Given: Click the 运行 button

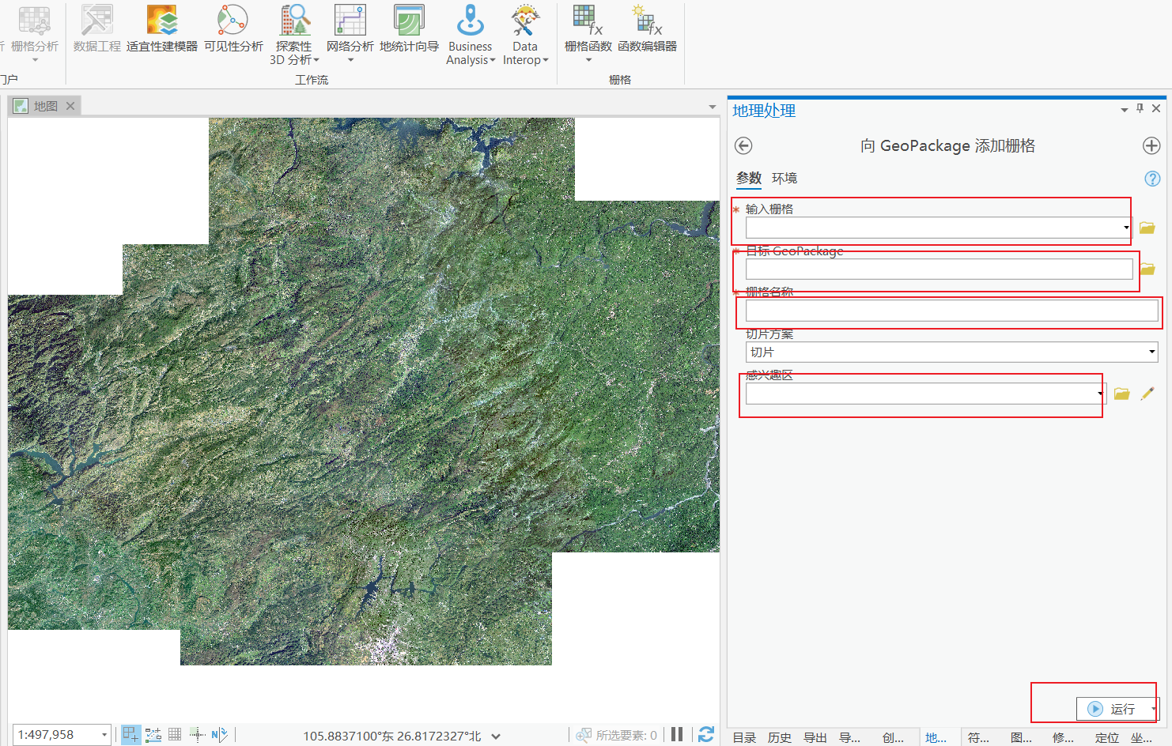Looking at the screenshot, I should tap(1113, 709).
